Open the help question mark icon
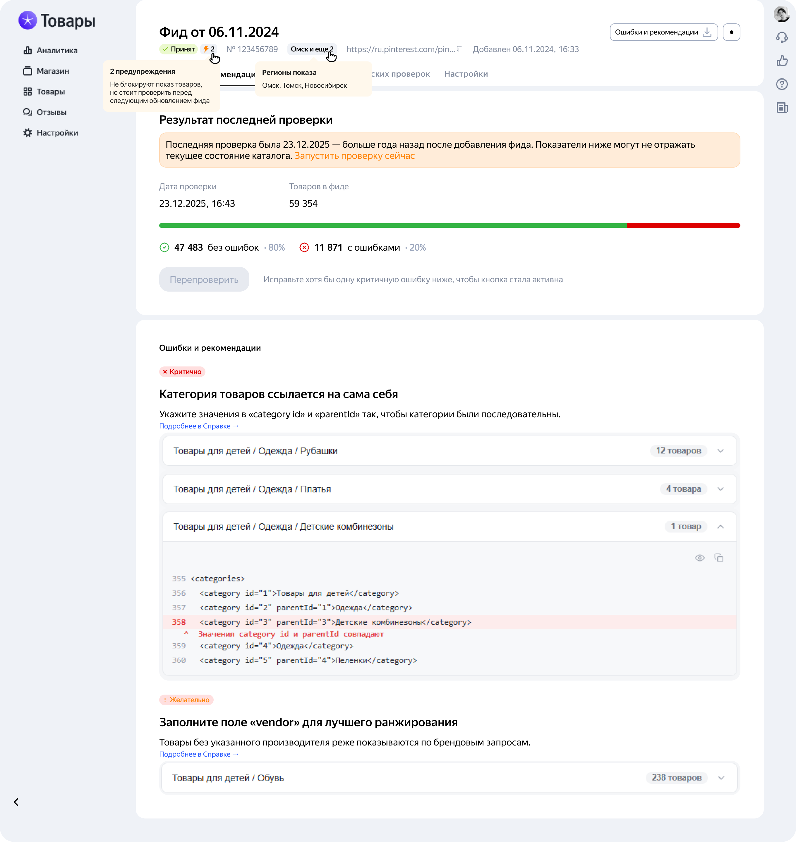Viewport: 796px width, 842px height. (x=782, y=84)
